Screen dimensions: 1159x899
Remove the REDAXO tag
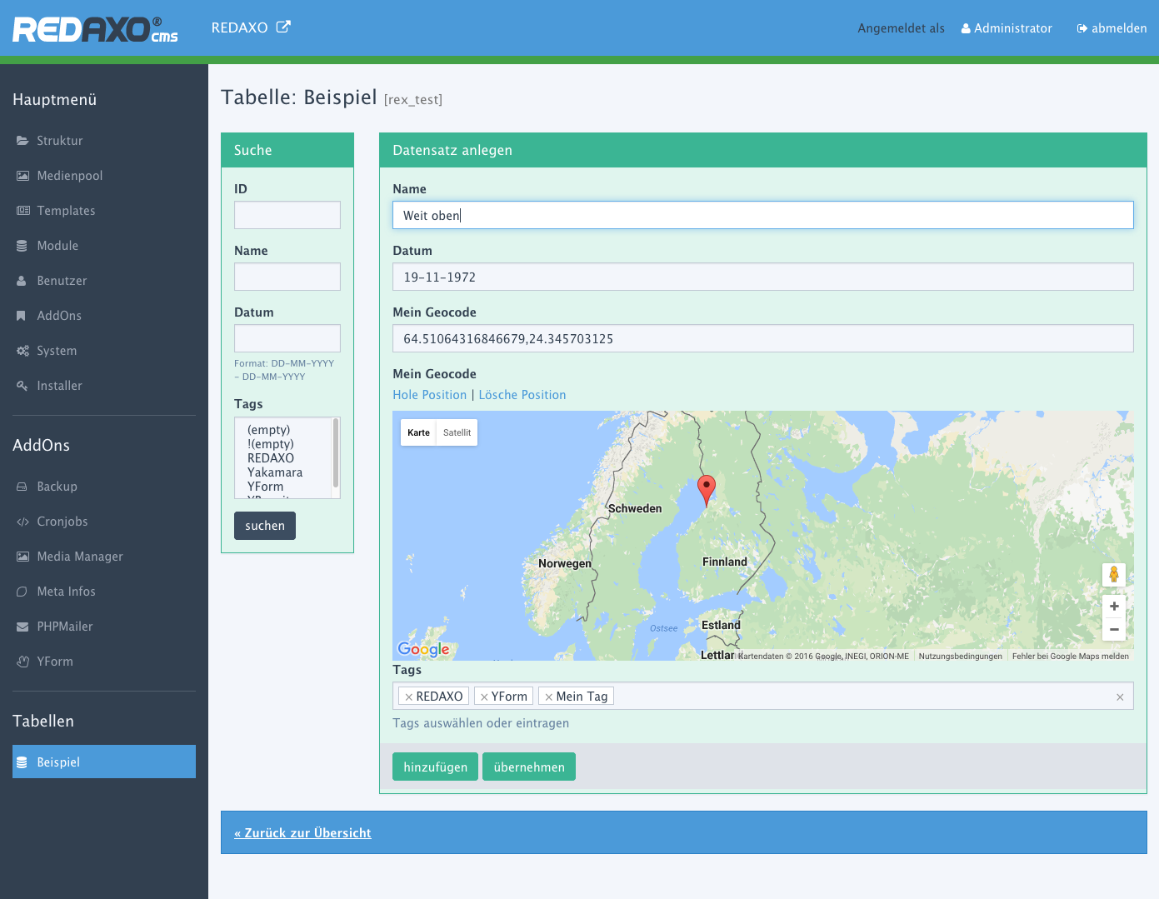pos(409,697)
